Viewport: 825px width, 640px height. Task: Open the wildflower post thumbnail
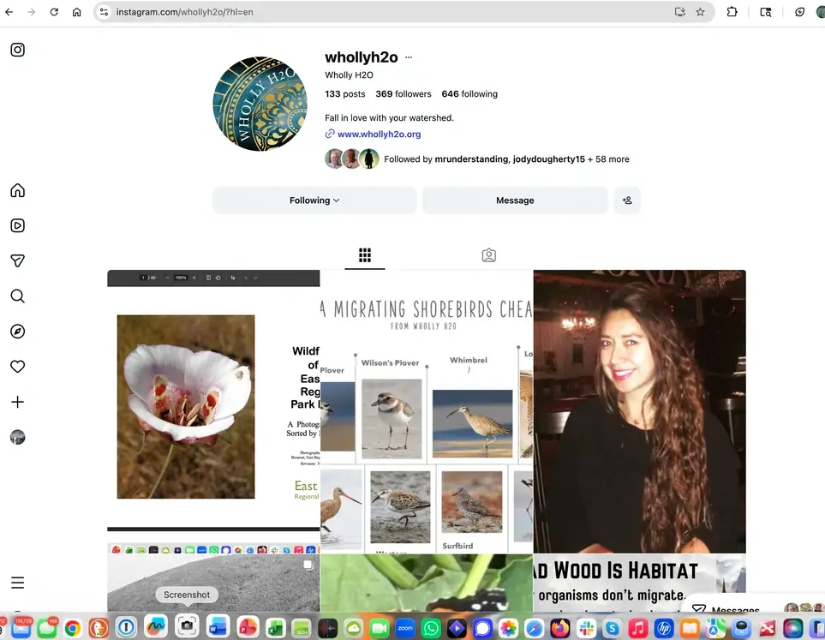tap(213, 411)
